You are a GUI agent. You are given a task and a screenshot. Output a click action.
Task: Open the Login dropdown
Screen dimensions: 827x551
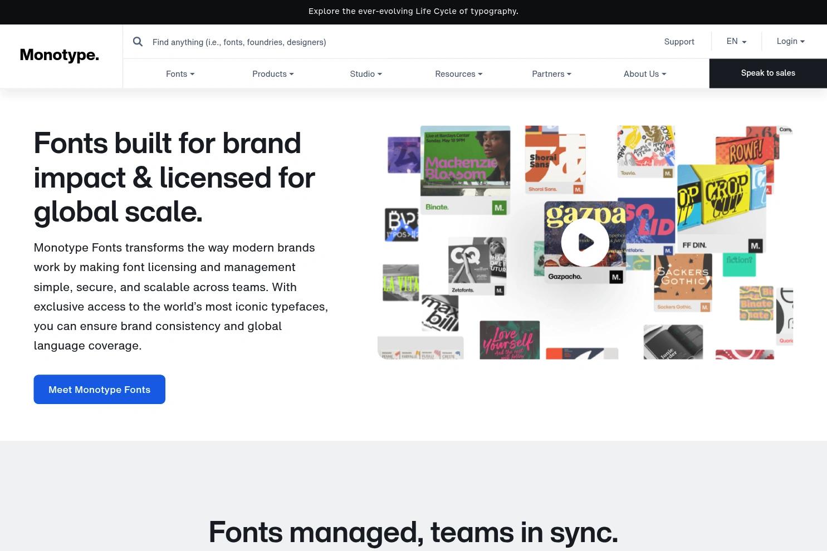point(790,41)
